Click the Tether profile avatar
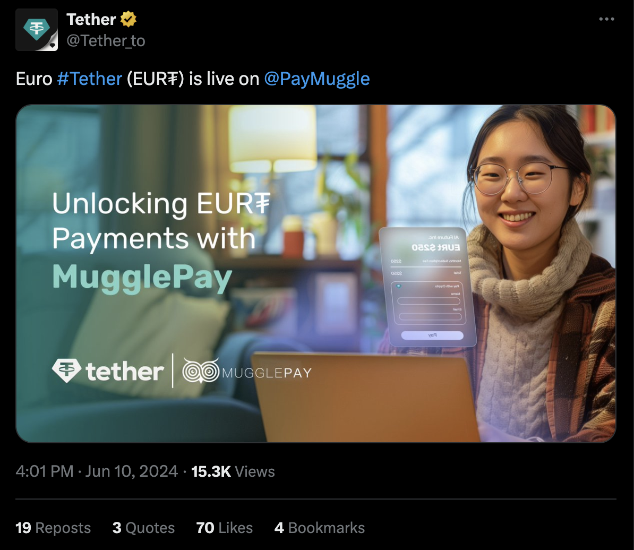The image size is (634, 550). pyautogui.click(x=37, y=30)
